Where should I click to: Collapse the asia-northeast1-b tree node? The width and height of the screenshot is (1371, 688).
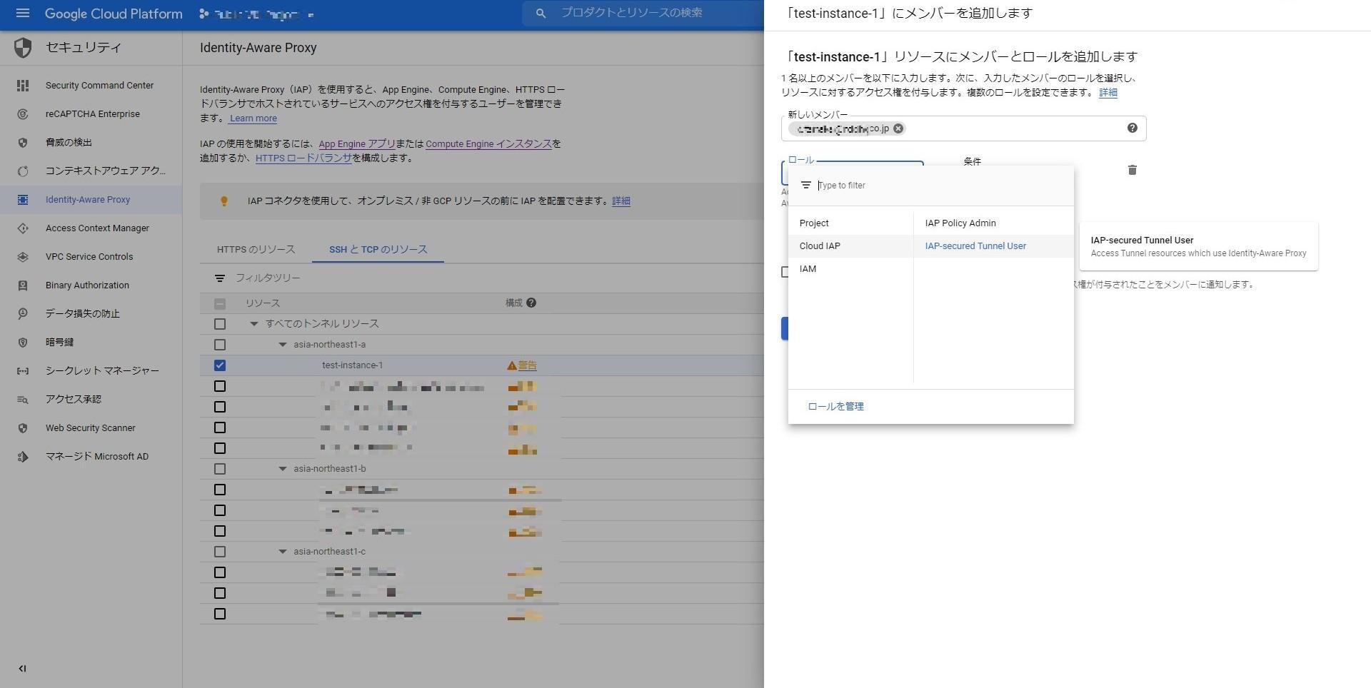click(282, 469)
